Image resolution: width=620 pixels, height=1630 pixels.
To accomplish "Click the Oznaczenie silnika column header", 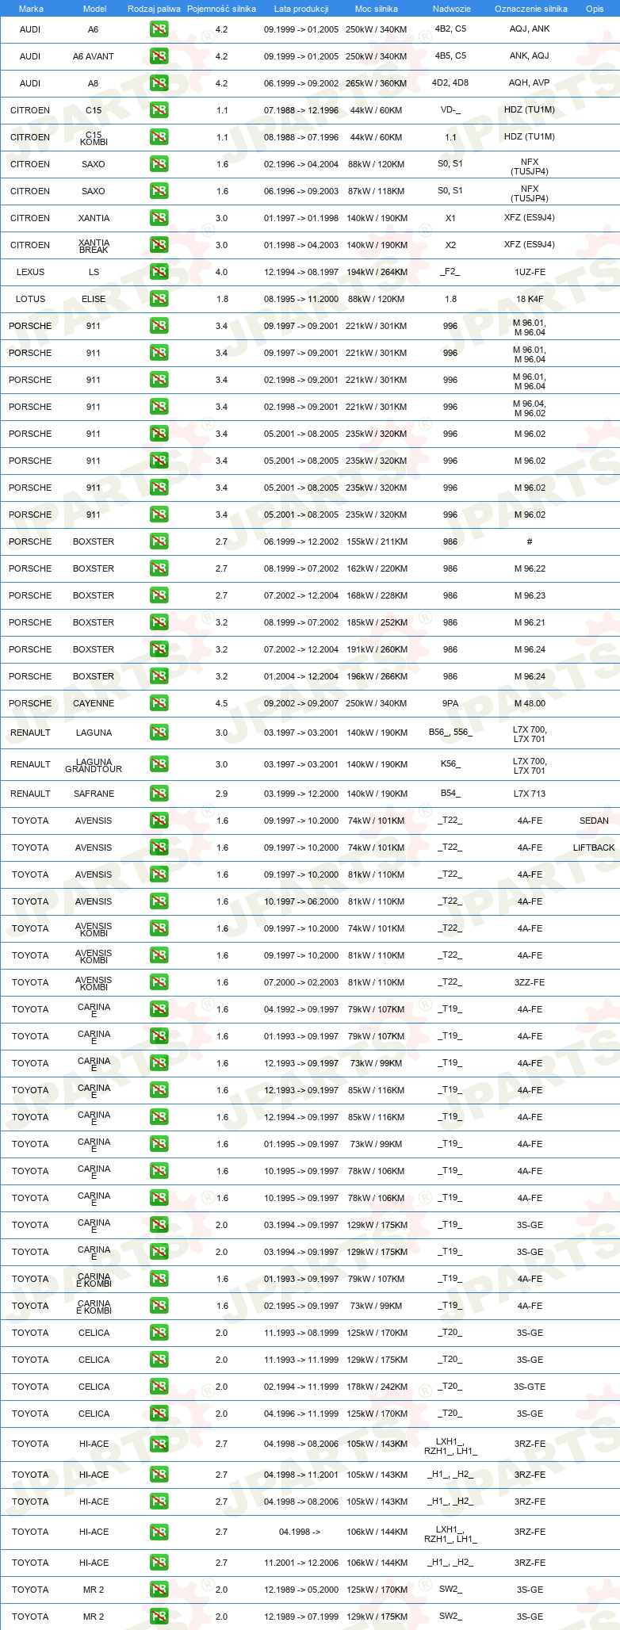I will (530, 9).
